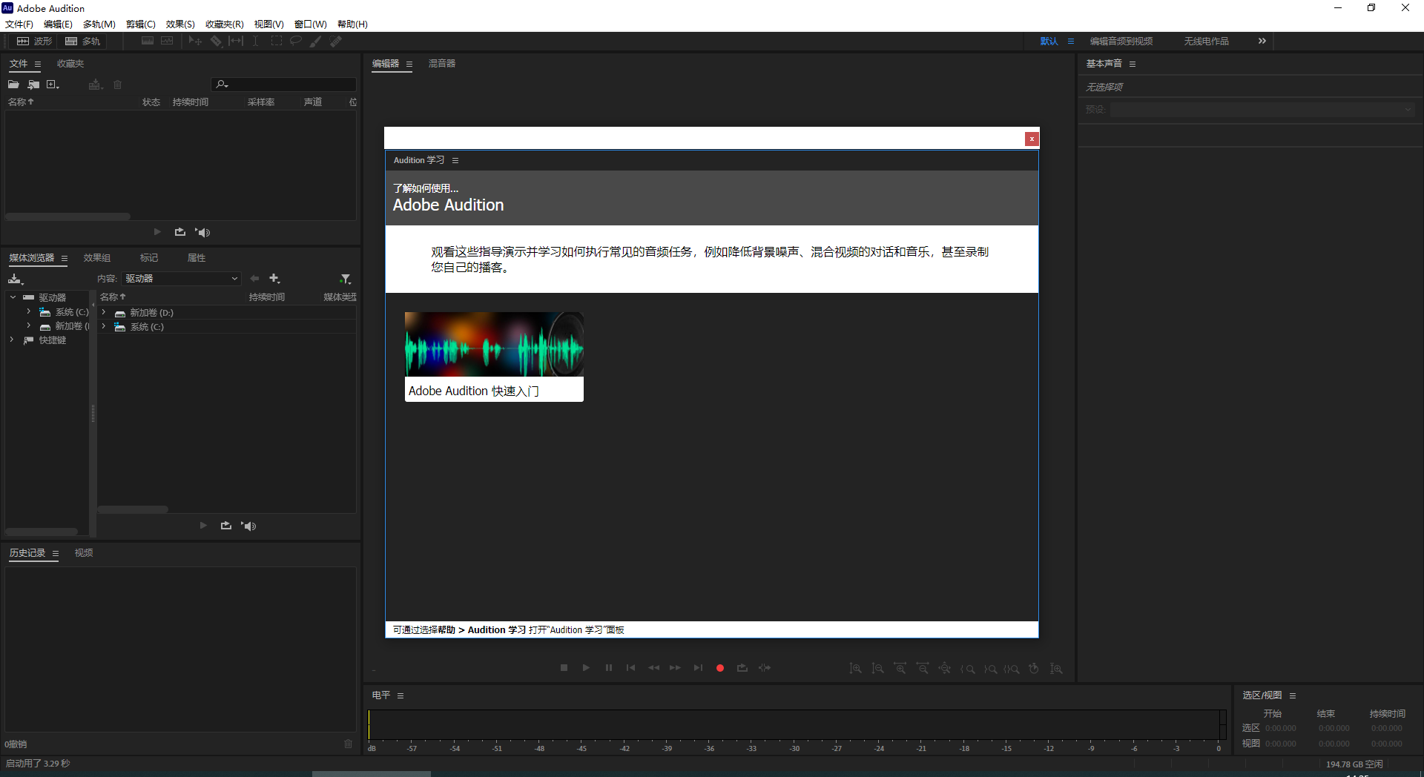
Task: Activate the Lasso Selection tool
Action: (296, 41)
